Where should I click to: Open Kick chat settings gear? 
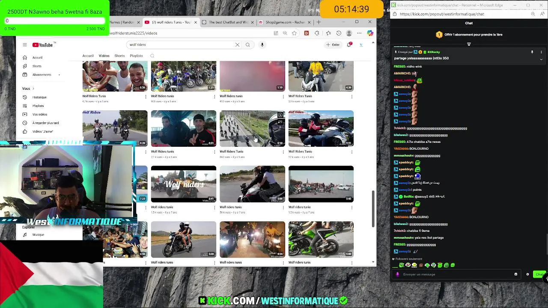click(527, 274)
